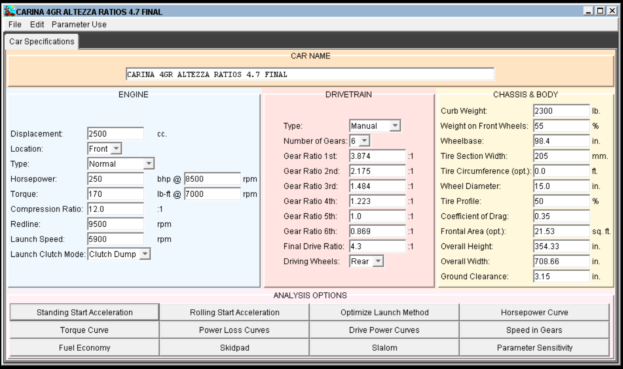Run Standing Start Acceleration analysis

85,312
